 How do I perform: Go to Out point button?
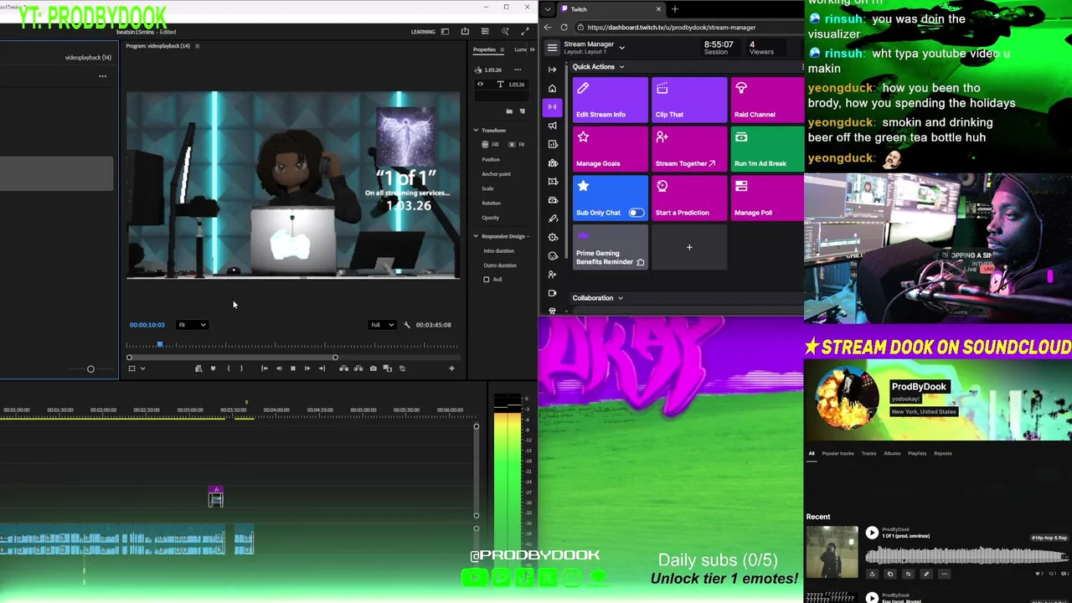pyautogui.click(x=322, y=368)
